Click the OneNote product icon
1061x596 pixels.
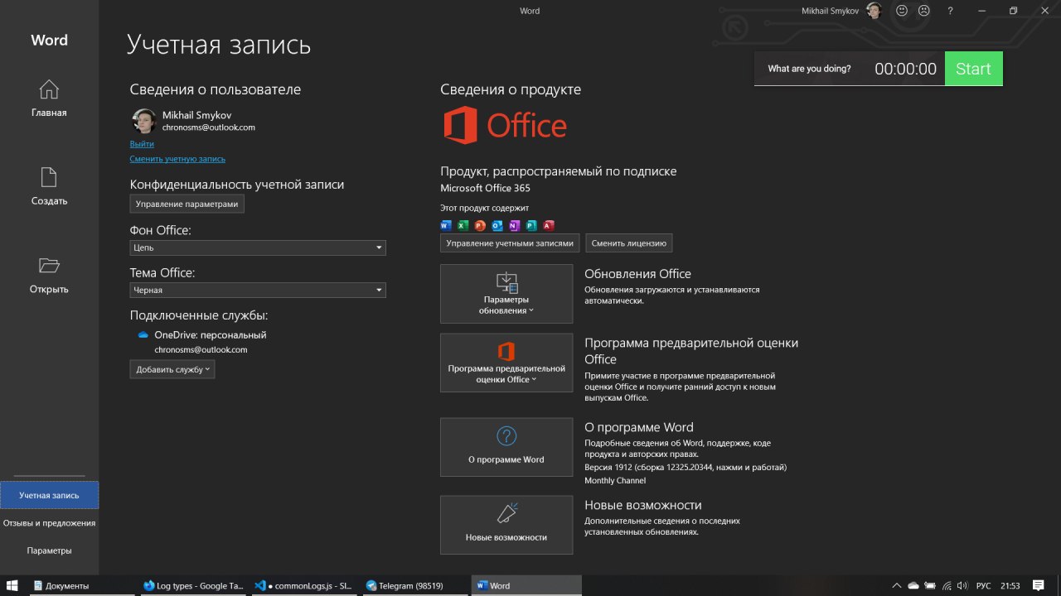pyautogui.click(x=514, y=225)
